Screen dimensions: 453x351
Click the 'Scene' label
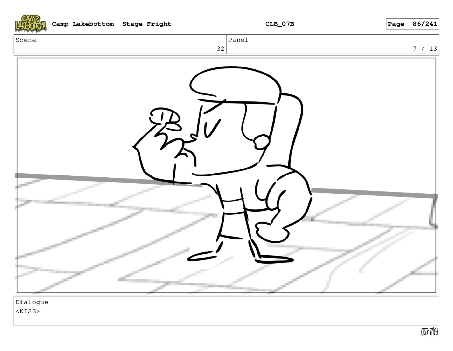tap(26, 40)
